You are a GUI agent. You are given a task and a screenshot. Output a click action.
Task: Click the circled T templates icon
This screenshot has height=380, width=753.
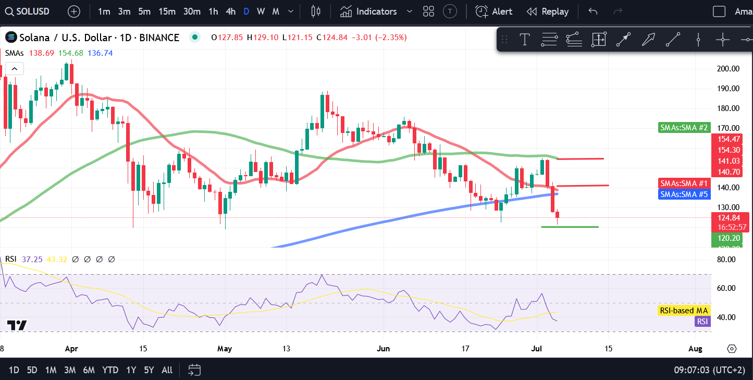point(450,11)
